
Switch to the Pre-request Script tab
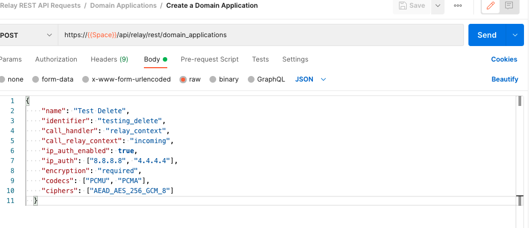209,59
